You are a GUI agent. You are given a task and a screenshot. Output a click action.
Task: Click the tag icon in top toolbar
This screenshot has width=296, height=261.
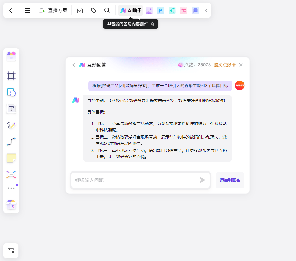(93, 10)
